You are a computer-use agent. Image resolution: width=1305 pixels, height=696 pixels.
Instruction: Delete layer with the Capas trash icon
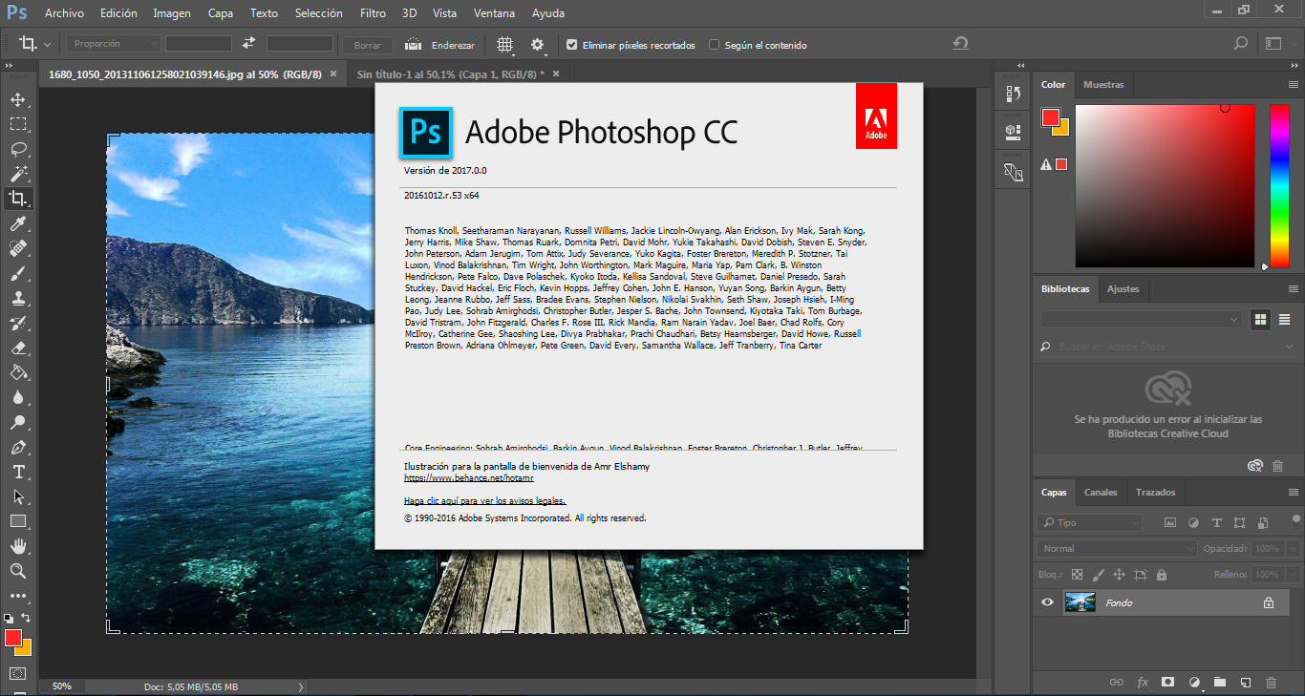[1271, 683]
